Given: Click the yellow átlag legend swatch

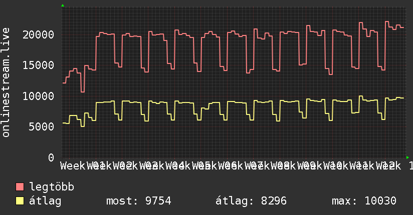Looking at the screenshot, I should pos(20,201).
